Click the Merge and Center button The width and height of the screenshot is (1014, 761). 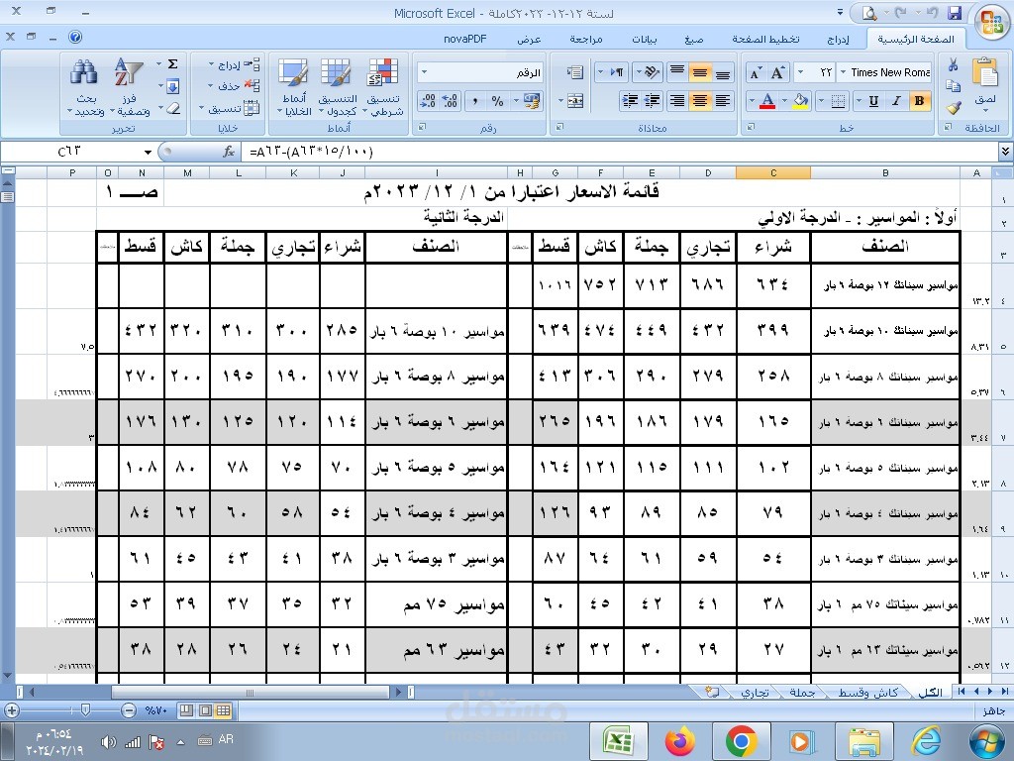575,101
